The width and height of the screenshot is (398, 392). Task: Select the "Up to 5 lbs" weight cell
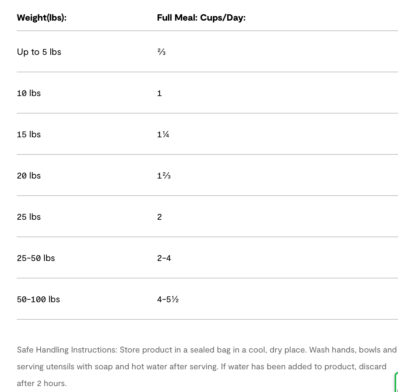(39, 52)
